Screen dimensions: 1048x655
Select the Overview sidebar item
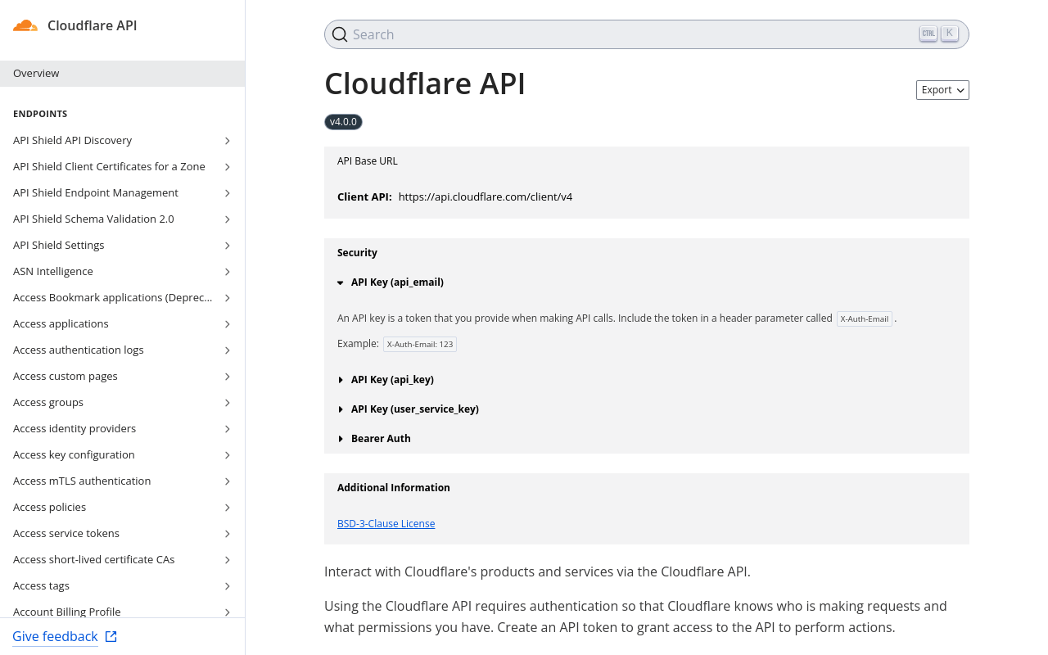pyautogui.click(x=122, y=73)
